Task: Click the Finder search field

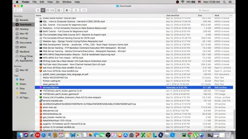Action: point(206,10)
